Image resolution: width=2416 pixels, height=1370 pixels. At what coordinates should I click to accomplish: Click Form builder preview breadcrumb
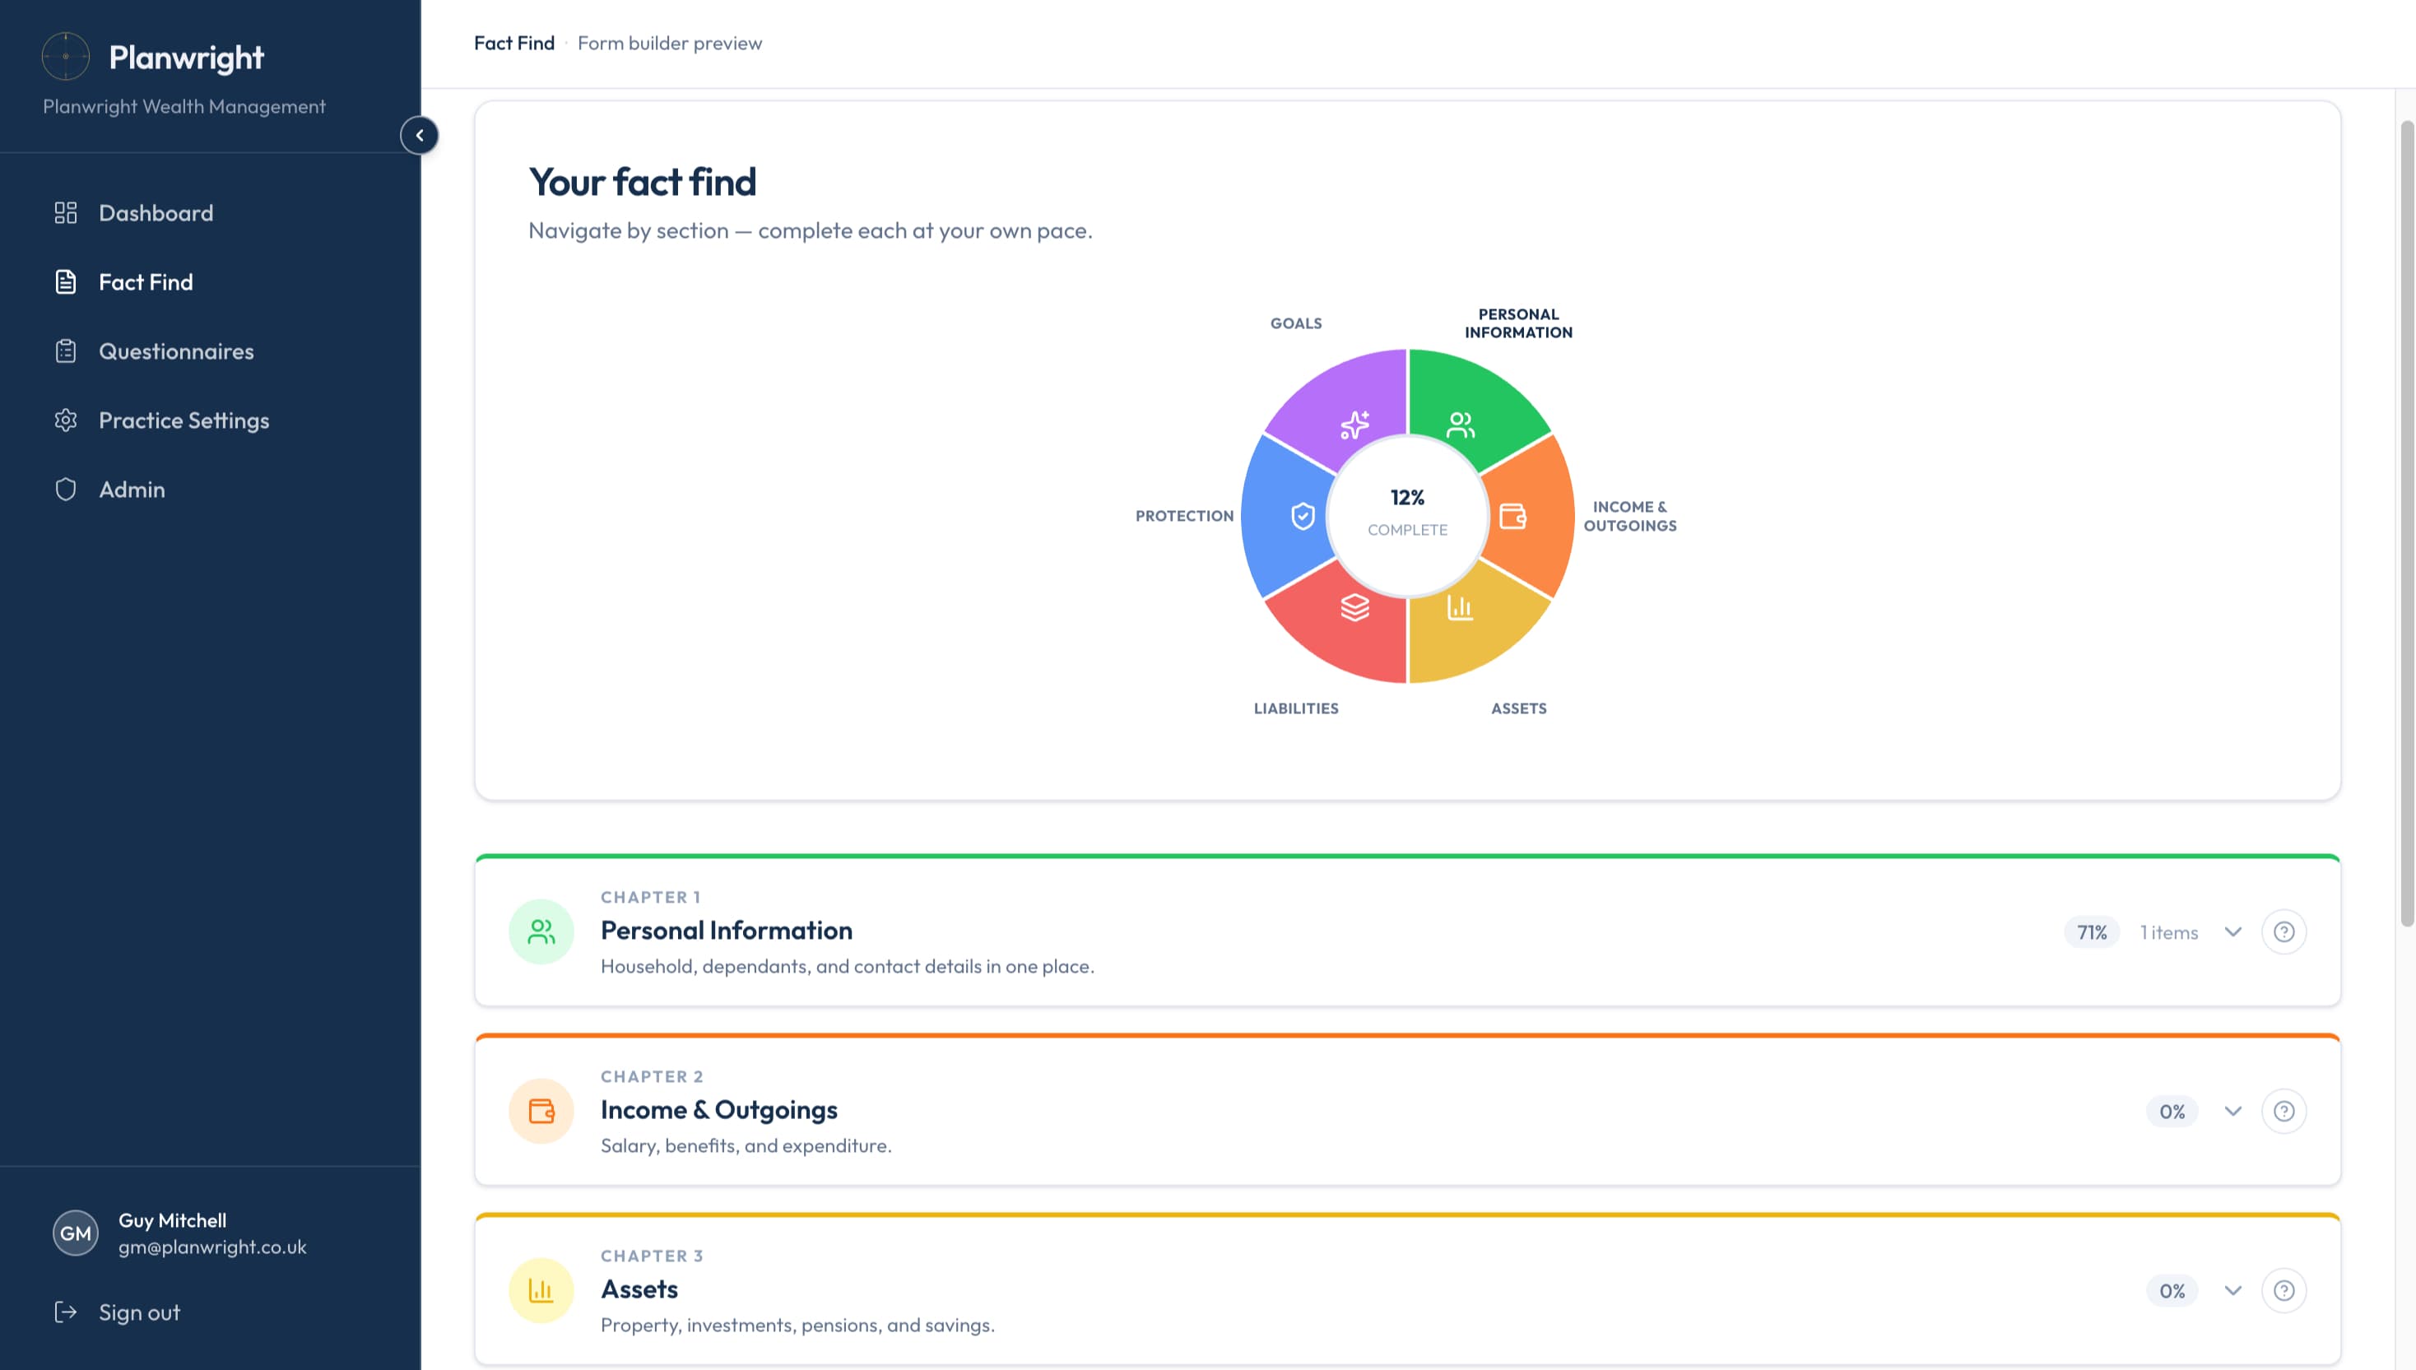pos(670,44)
